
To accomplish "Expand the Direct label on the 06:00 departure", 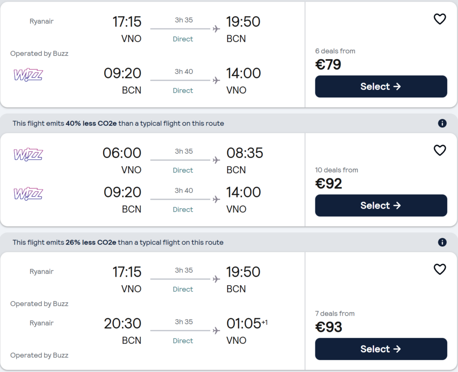I will click(x=182, y=171).
